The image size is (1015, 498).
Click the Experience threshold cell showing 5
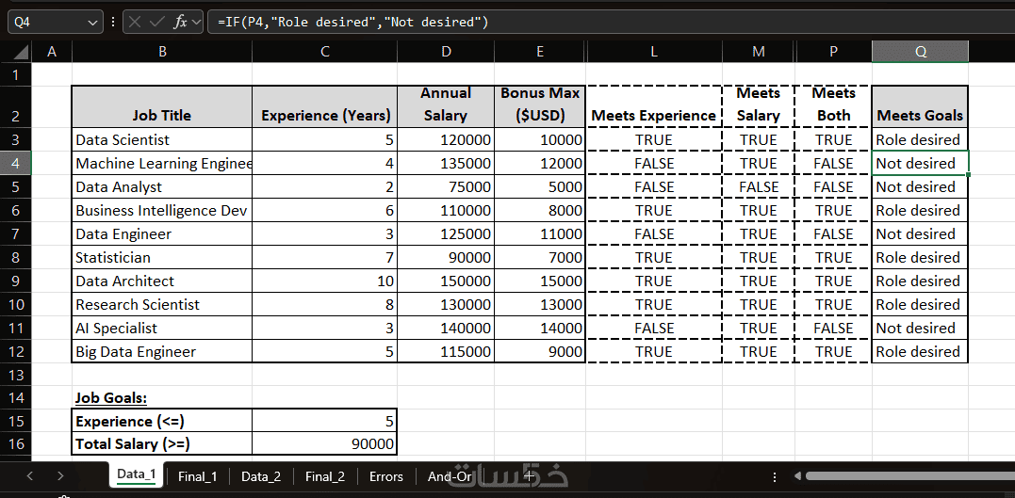324,421
